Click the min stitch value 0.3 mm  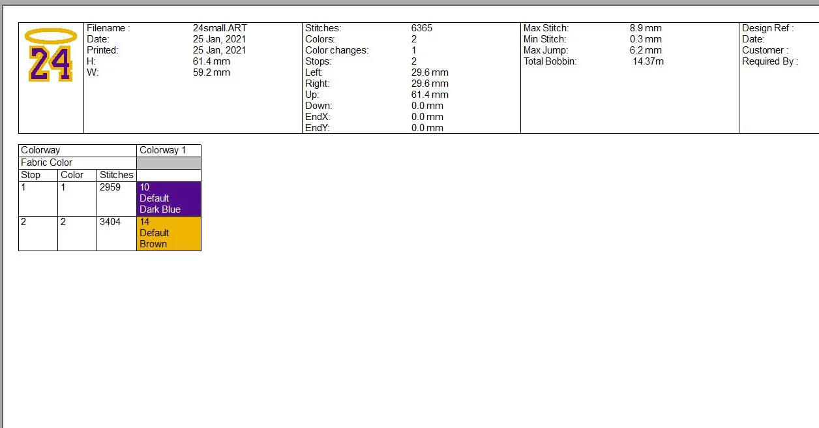coord(646,39)
